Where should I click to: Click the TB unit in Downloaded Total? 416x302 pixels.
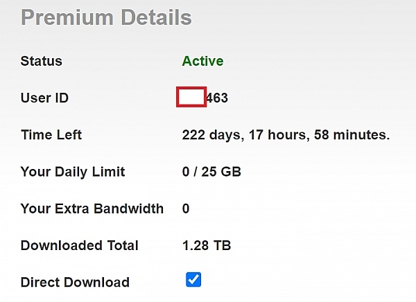tap(223, 245)
